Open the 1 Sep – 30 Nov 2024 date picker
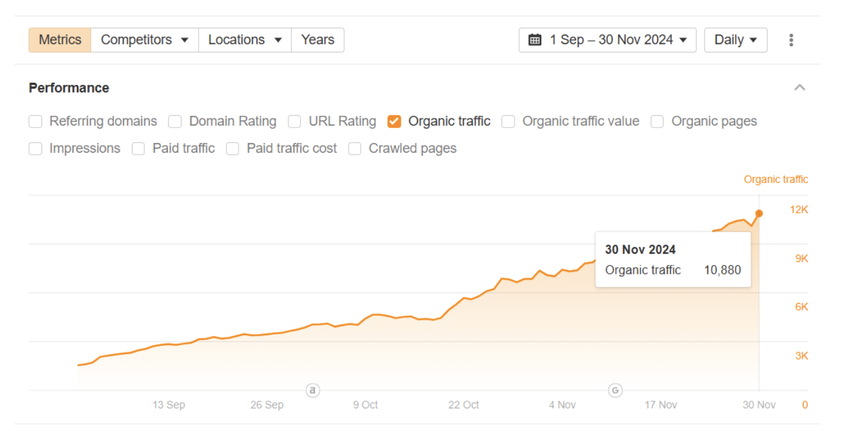This screenshot has width=847, height=431. click(x=608, y=40)
